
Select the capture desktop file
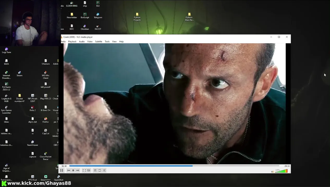click(x=33, y=155)
